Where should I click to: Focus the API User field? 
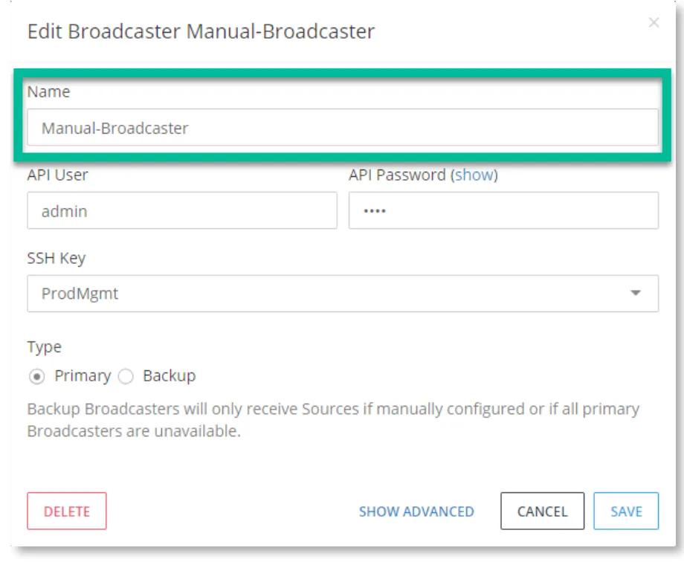[182, 211]
